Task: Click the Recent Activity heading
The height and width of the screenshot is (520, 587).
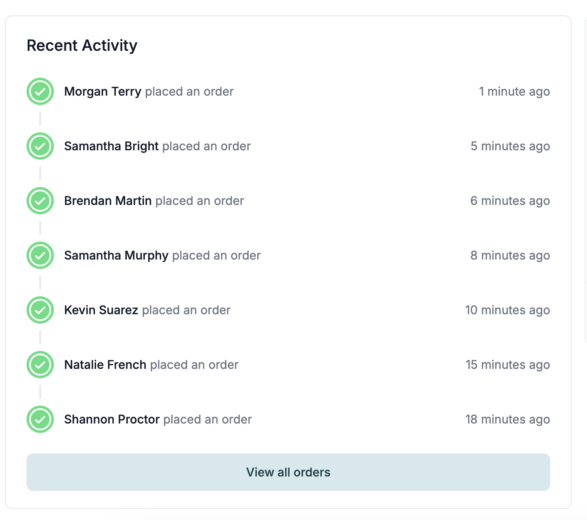Action: pyautogui.click(x=82, y=45)
